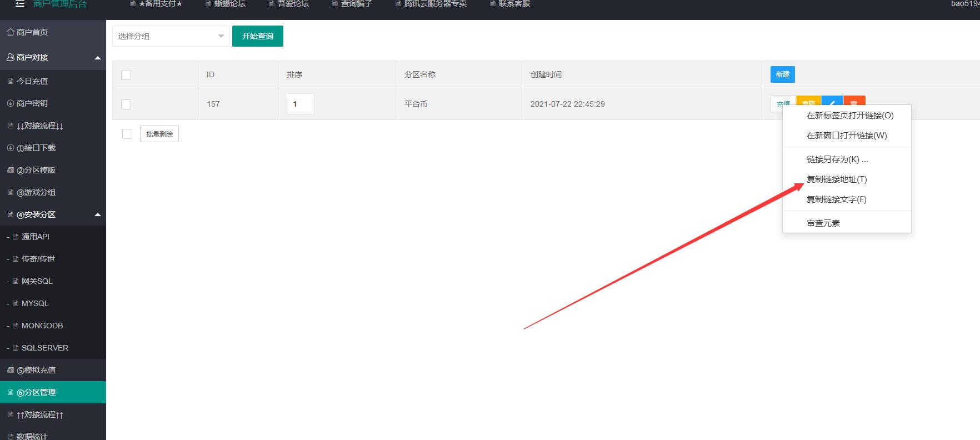Click the home icon beside 商户首页
Viewport: 980px width, 440px height.
10,32
